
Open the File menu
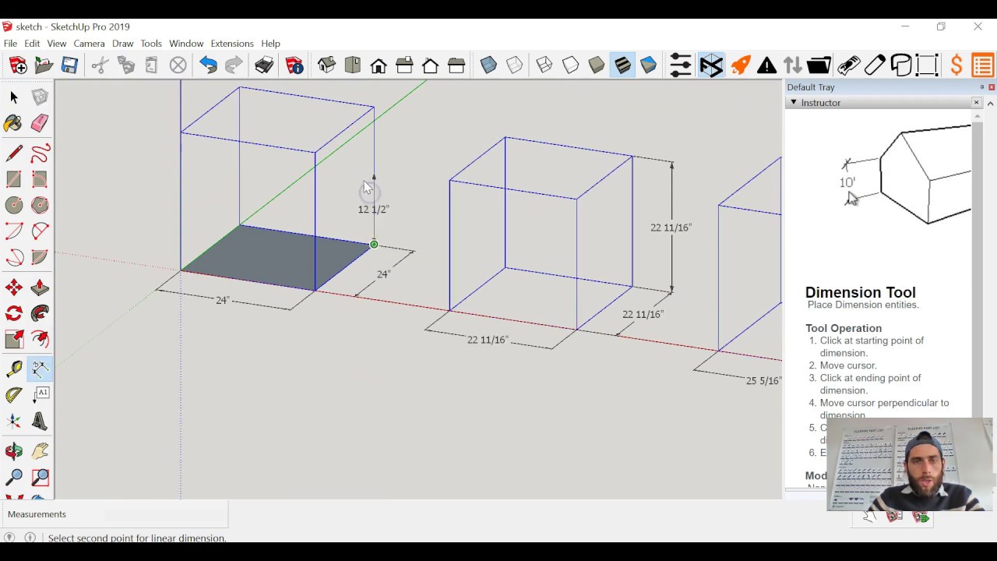point(10,44)
